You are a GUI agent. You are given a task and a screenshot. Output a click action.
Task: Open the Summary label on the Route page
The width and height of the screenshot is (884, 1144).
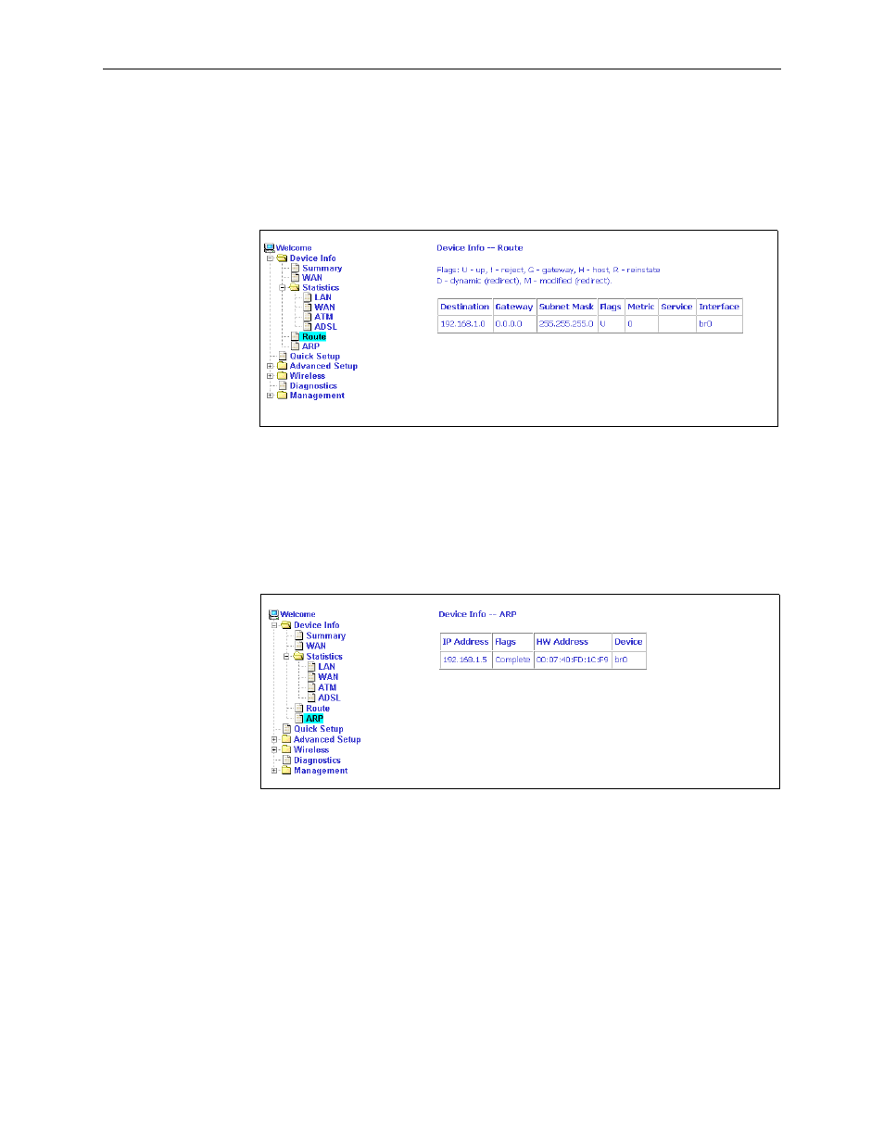(322, 269)
